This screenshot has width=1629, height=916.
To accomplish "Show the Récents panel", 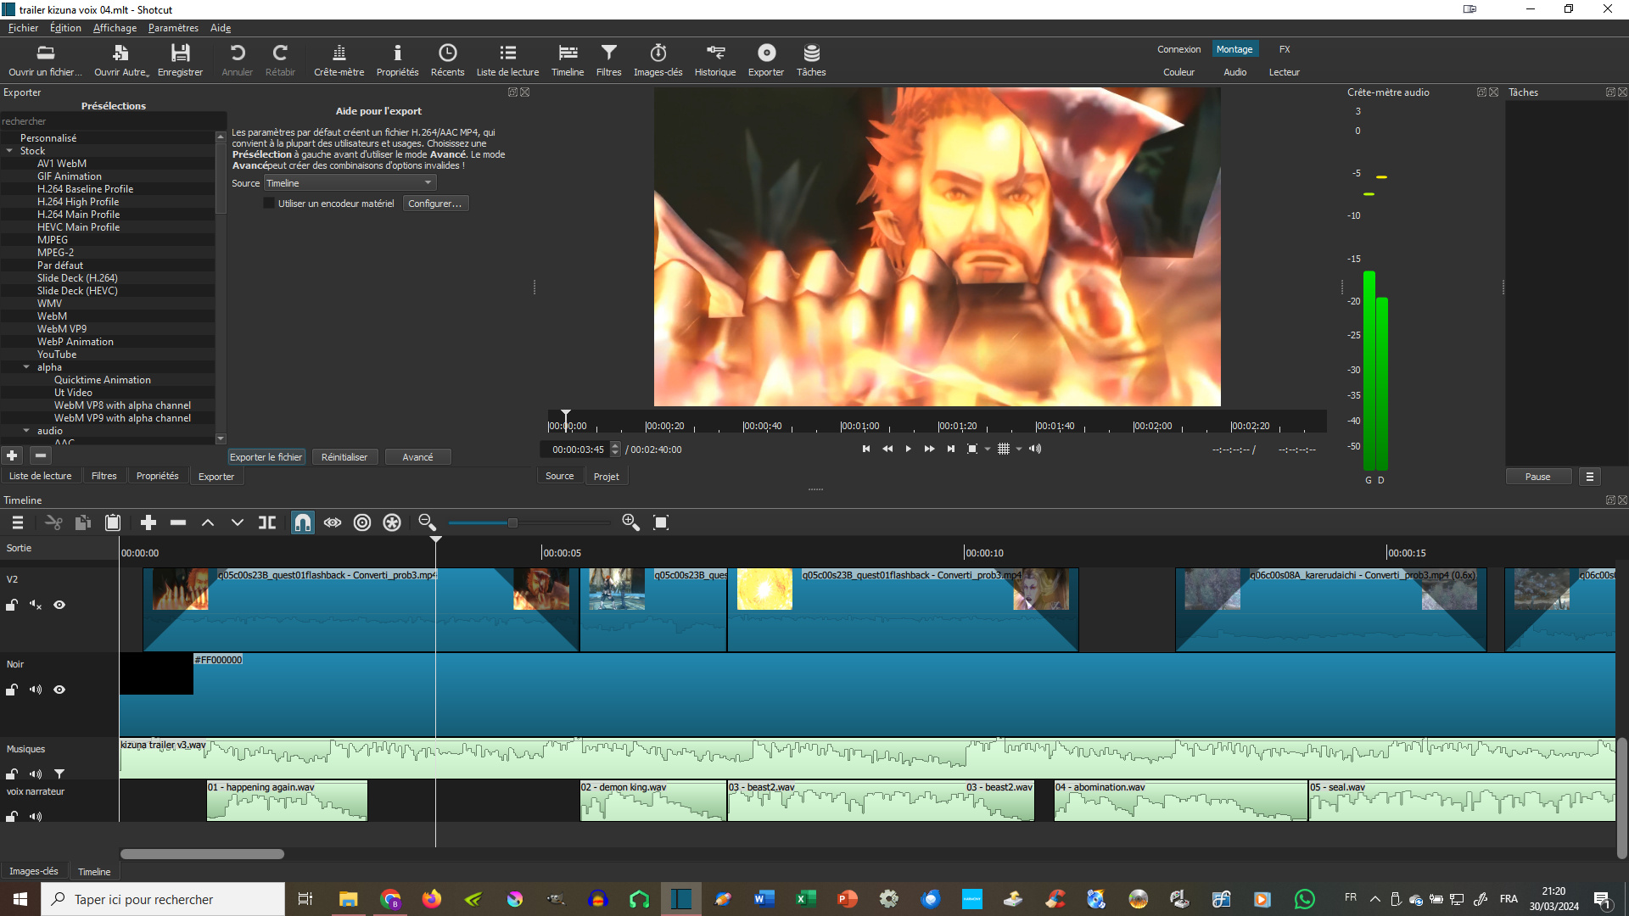I will (x=447, y=60).
